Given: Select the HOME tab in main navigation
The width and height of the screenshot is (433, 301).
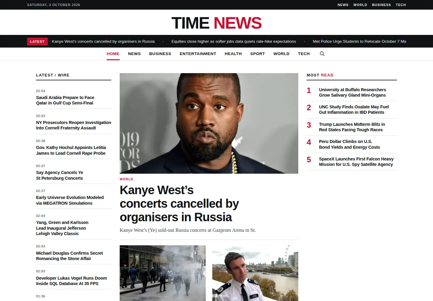Looking at the screenshot, I should pyautogui.click(x=113, y=54).
